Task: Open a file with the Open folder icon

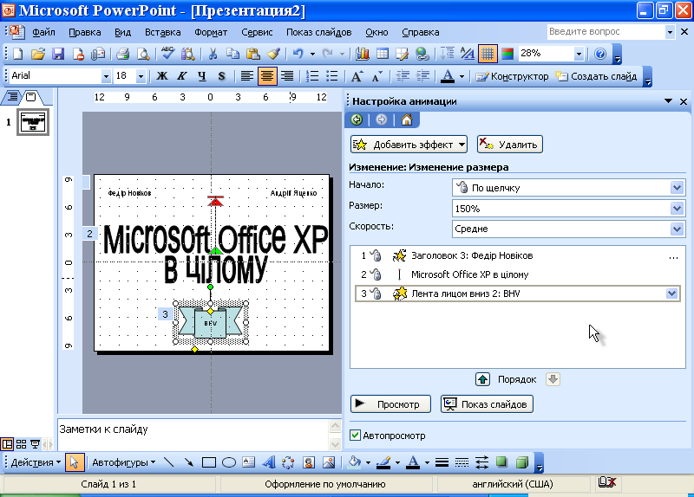Action: (x=38, y=54)
